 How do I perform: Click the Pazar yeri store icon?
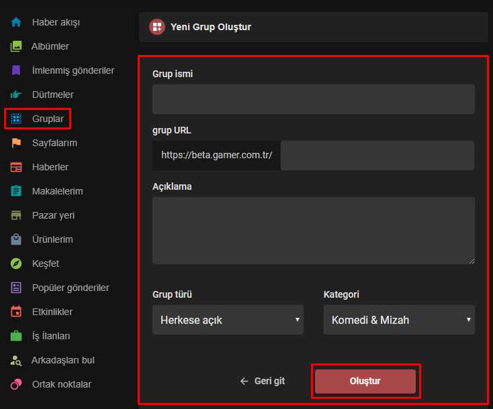(x=16, y=215)
